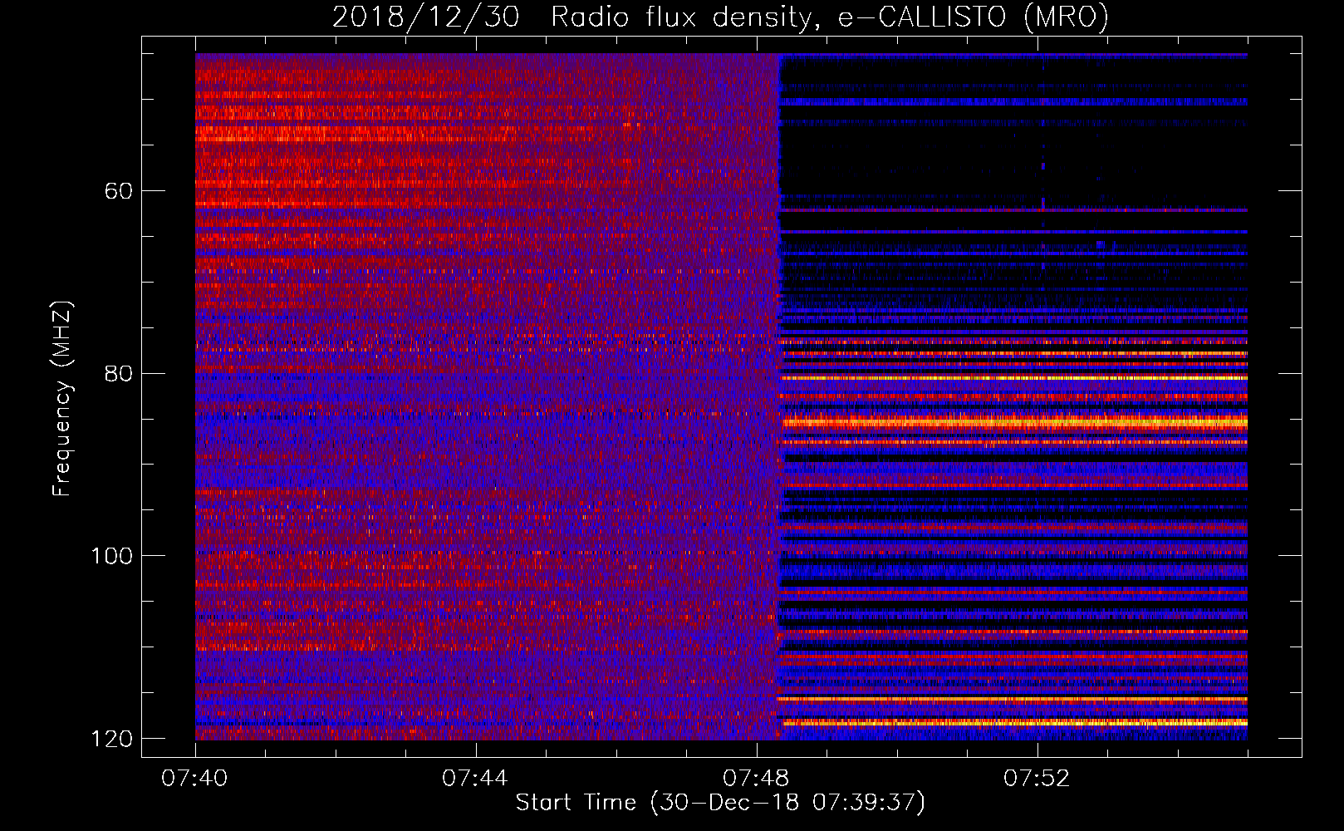Click the 60 frequency tick label
1344x831 pixels.
click(119, 191)
